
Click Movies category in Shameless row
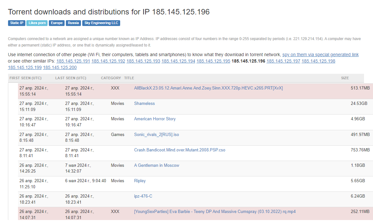118,104
